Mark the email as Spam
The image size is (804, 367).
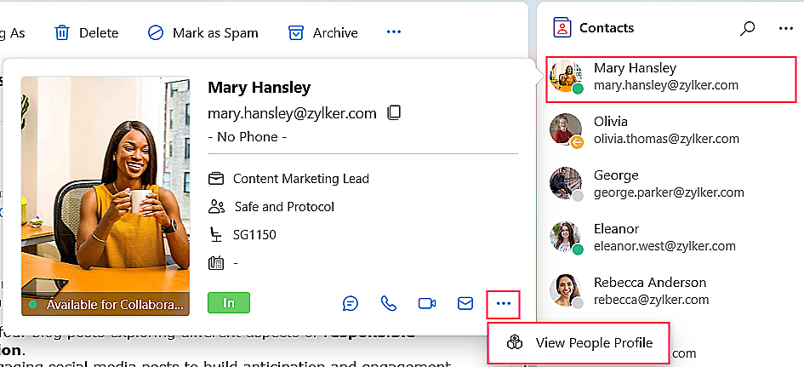coord(203,33)
